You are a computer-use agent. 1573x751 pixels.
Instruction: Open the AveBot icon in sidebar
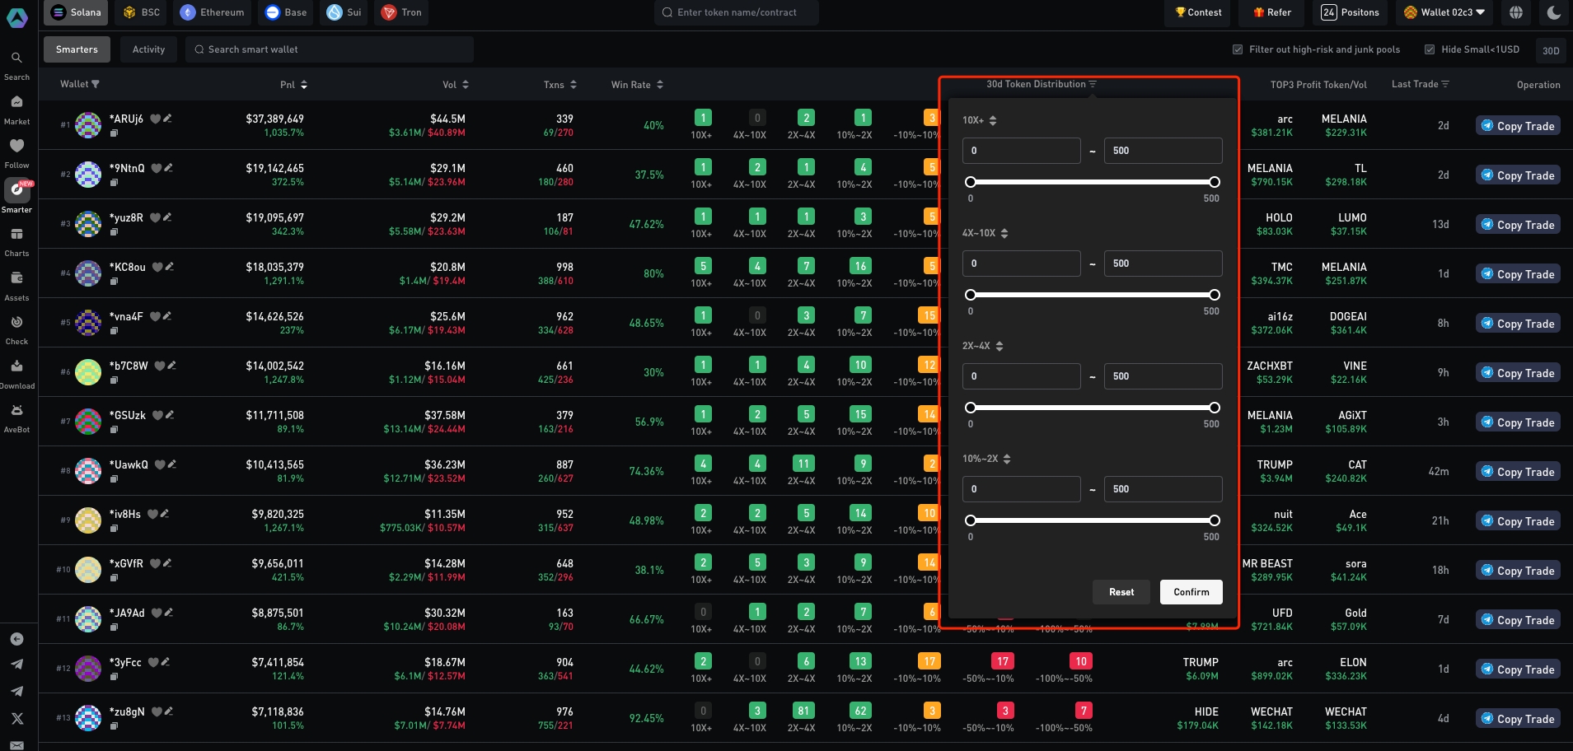(x=16, y=411)
